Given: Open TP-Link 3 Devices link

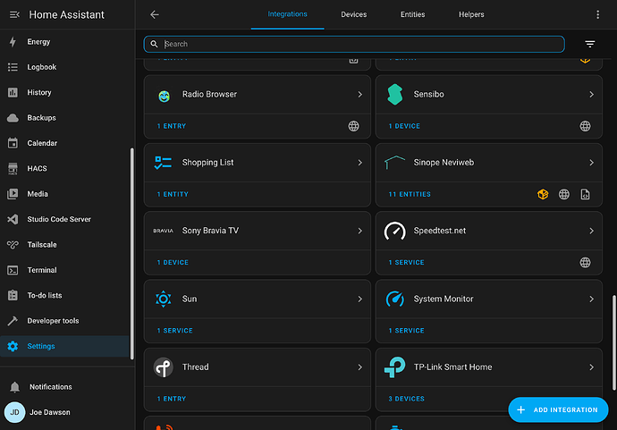Looking at the screenshot, I should pos(406,399).
